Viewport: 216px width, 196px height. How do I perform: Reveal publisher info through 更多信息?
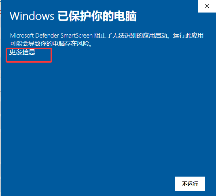(22, 52)
